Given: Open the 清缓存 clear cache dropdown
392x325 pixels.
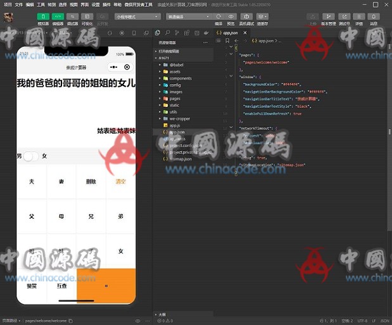Looking at the screenshot, I should [262, 16].
